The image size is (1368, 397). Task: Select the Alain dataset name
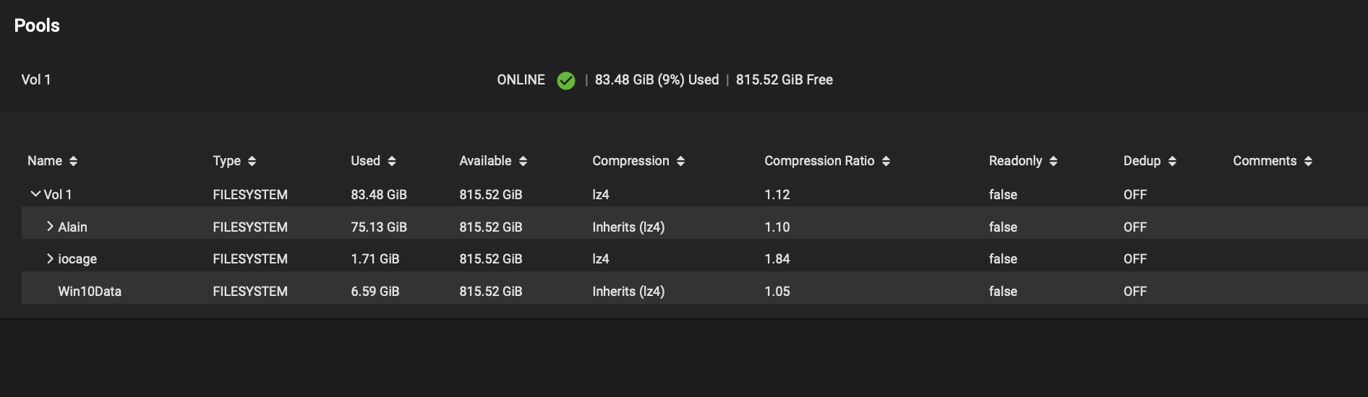pos(72,227)
